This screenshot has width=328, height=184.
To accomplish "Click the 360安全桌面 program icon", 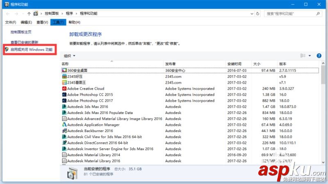I will [x=64, y=70].
